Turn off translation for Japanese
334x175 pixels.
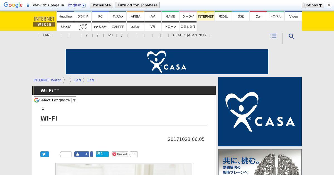coord(137,5)
